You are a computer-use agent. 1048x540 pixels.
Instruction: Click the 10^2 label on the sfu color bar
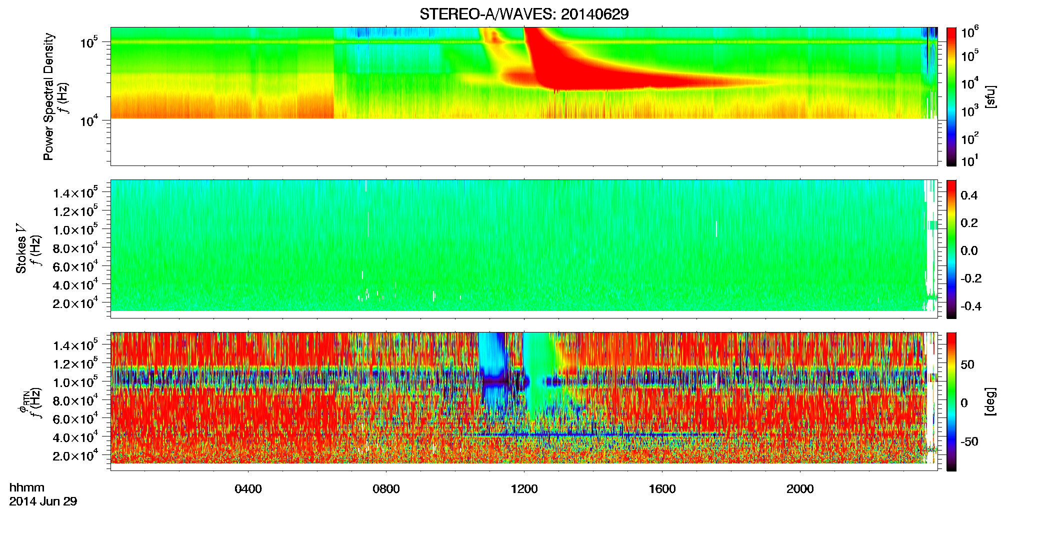[x=970, y=138]
